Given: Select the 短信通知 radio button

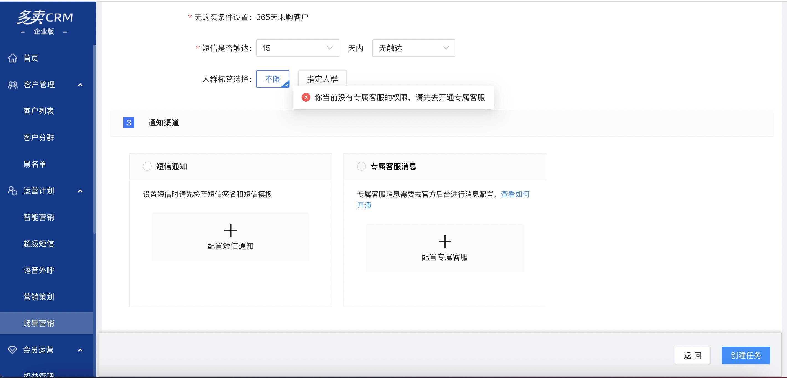Looking at the screenshot, I should pyautogui.click(x=147, y=166).
